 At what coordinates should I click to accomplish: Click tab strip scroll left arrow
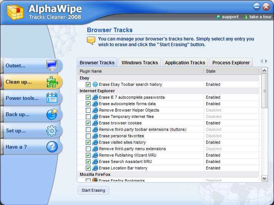point(262,61)
